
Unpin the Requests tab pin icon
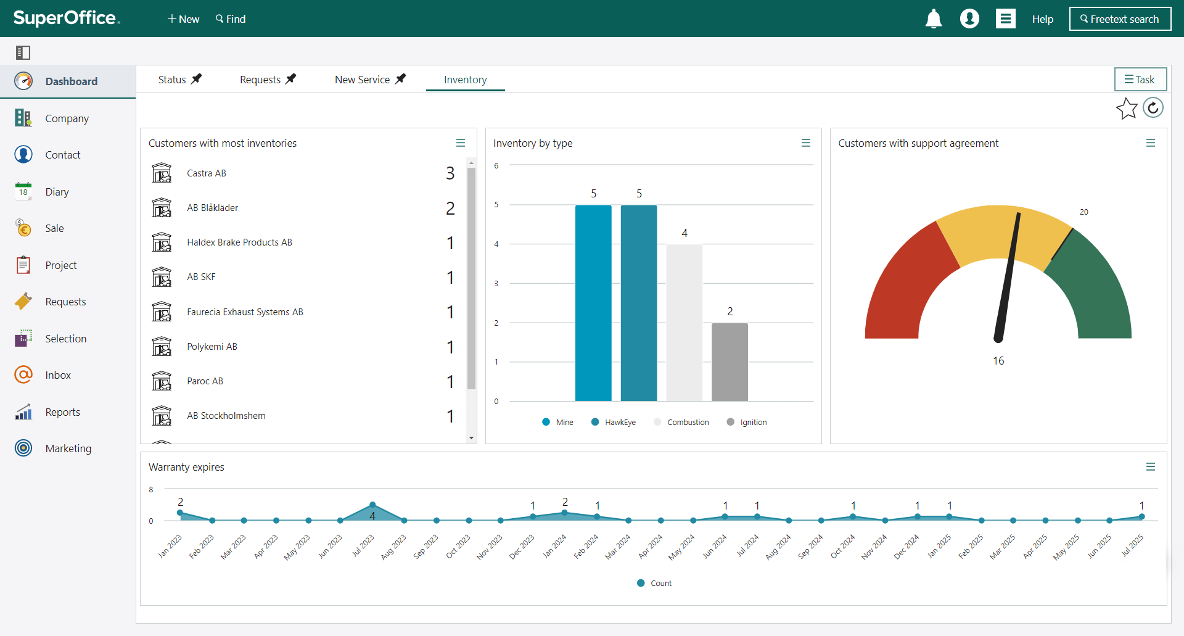pos(290,79)
